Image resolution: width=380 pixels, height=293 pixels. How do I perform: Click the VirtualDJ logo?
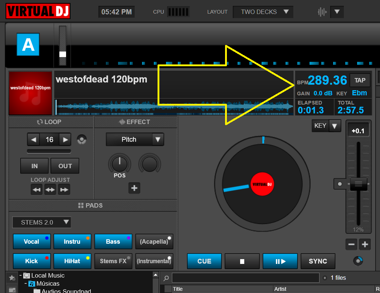point(38,11)
